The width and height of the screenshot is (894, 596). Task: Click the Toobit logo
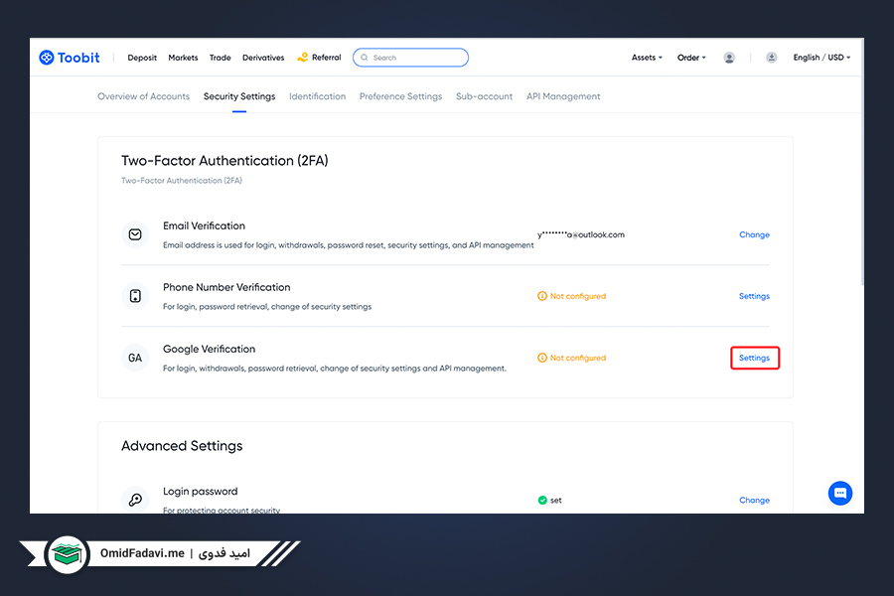(x=70, y=58)
